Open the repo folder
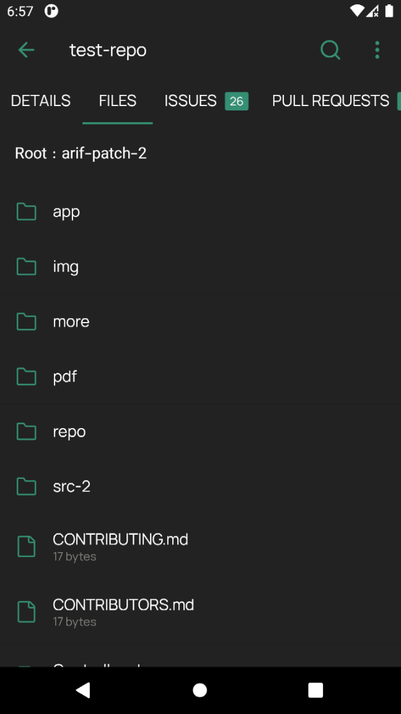Screen dimensions: 401x714 coord(69,432)
